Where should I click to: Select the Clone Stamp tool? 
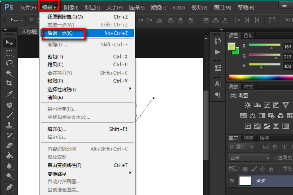click(9, 125)
